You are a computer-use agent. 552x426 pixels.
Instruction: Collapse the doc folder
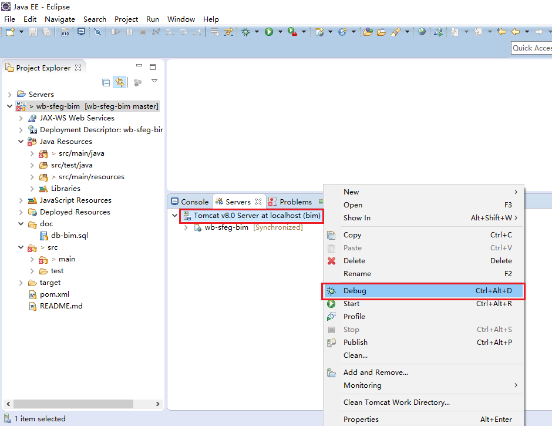click(21, 224)
